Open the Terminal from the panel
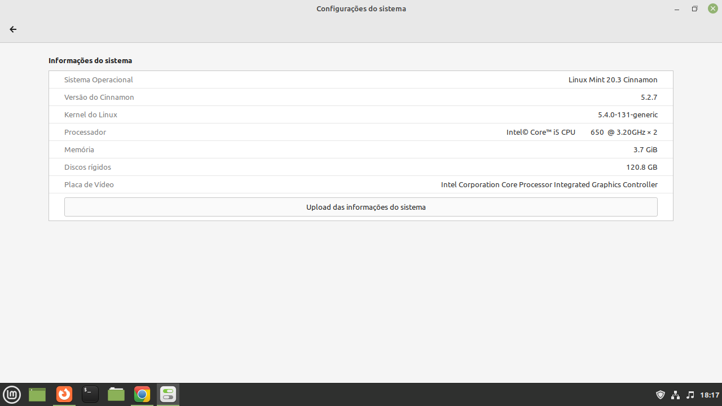This screenshot has height=406, width=722. point(90,394)
